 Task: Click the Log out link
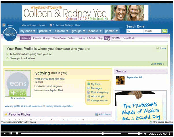point(41,25)
